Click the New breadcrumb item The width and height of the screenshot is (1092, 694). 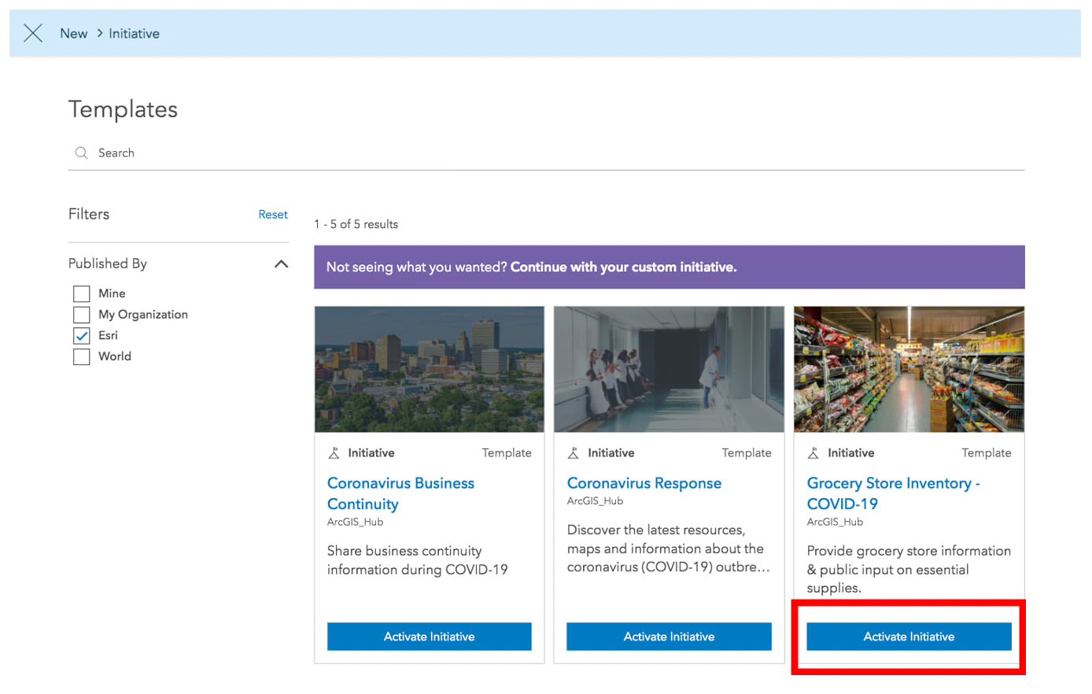(x=74, y=33)
